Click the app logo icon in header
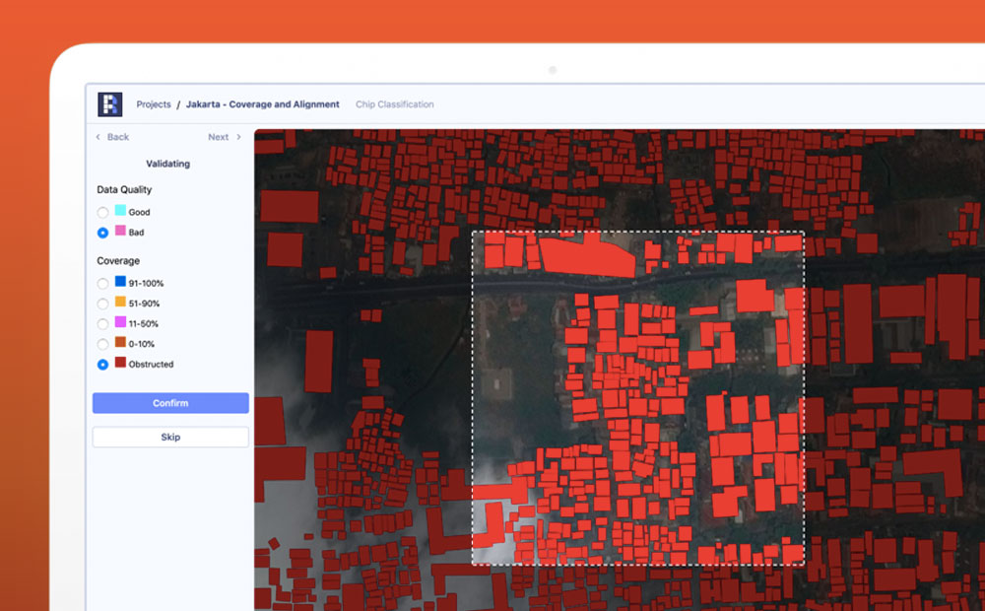This screenshot has height=611, width=985. pyautogui.click(x=110, y=104)
